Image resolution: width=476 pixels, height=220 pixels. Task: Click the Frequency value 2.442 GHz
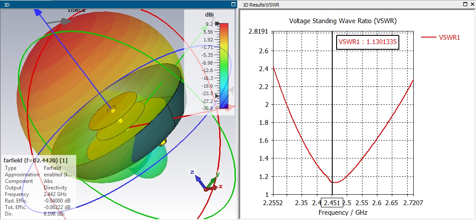[55, 194]
